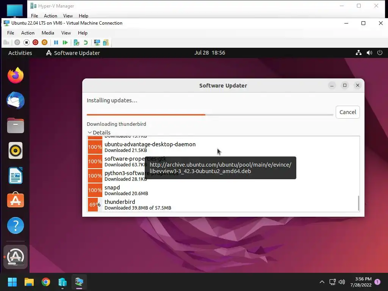Click the Jul 28 18:56 clock
The width and height of the screenshot is (388, 291).
click(210, 53)
